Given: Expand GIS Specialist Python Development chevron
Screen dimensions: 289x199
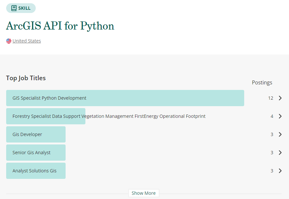Looking at the screenshot, I should (280, 98).
